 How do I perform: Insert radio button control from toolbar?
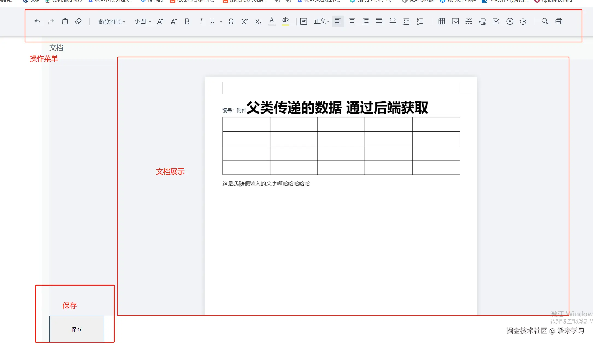(510, 21)
